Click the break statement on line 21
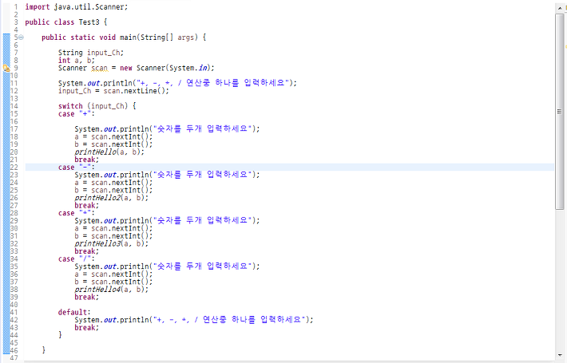 [86, 160]
